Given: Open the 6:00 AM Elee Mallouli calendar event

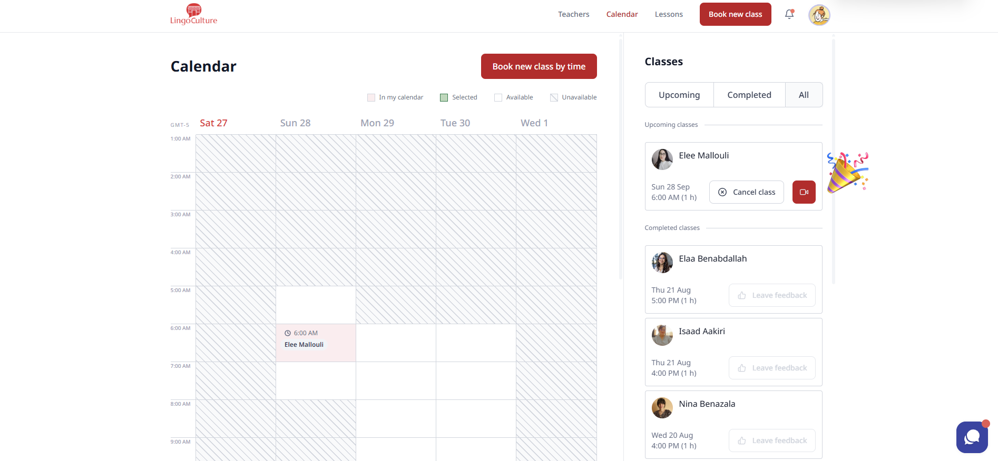Looking at the screenshot, I should tap(316, 343).
